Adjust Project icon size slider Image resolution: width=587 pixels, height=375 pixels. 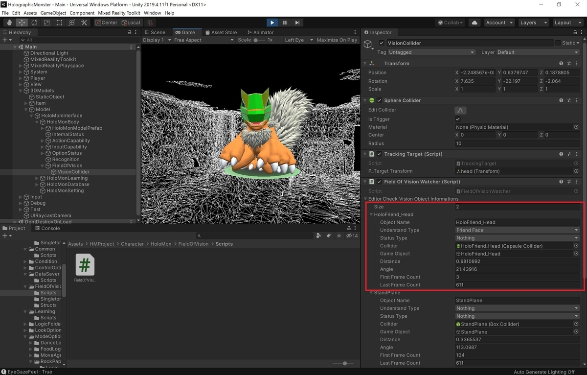(x=344, y=363)
